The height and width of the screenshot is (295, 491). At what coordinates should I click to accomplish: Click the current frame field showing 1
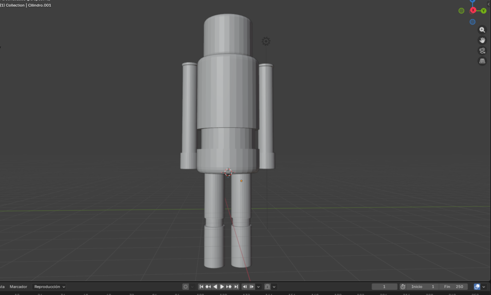[384, 286]
